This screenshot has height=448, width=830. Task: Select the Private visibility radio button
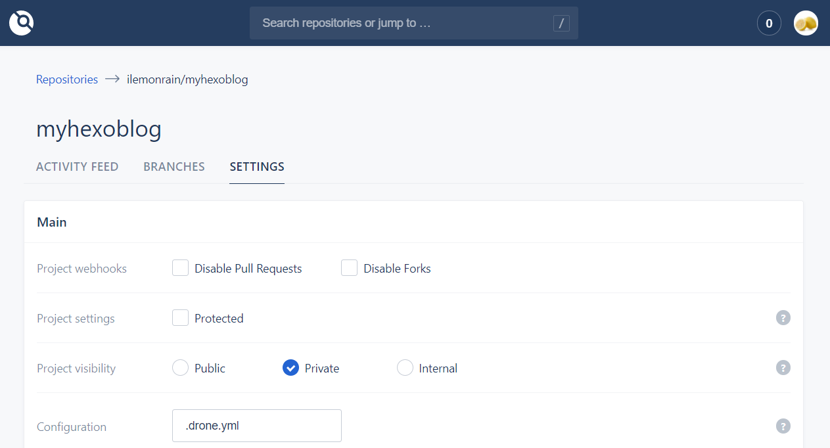(x=290, y=368)
